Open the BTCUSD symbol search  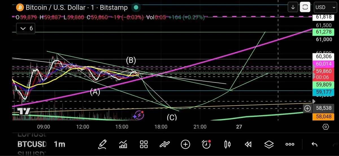(x=32, y=144)
